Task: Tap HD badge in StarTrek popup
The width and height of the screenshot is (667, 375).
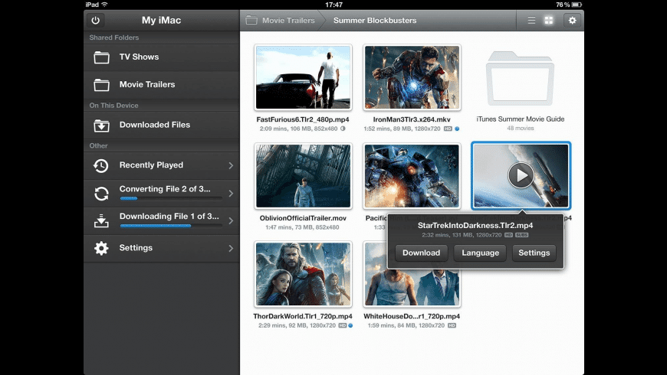Action: [x=508, y=235]
